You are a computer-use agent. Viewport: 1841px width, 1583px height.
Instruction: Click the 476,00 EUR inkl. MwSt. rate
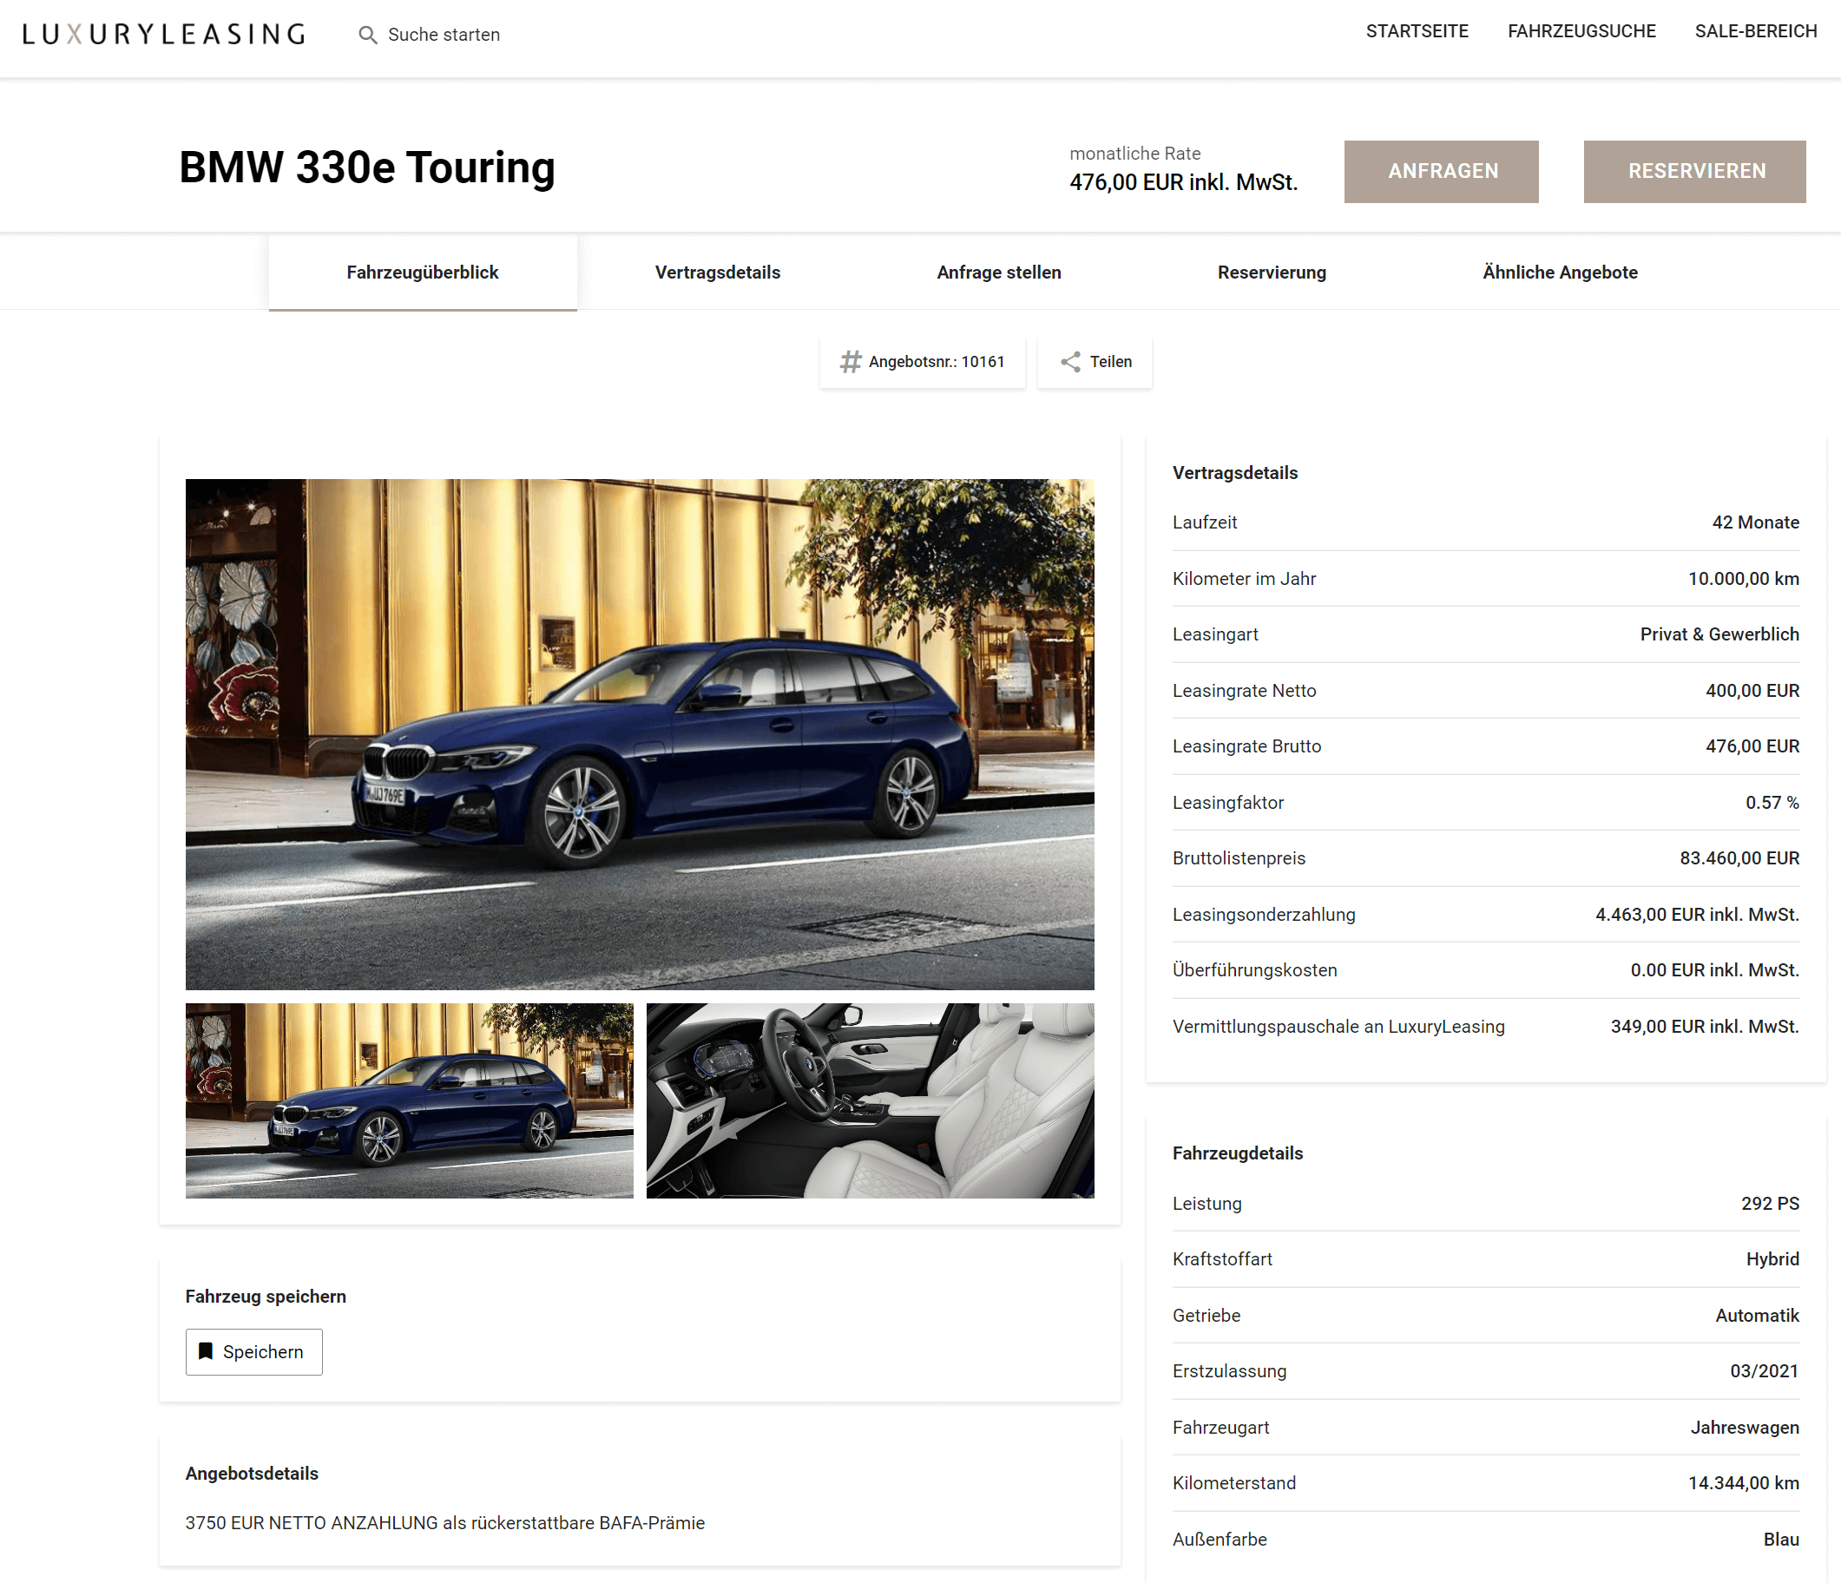pos(1182,182)
